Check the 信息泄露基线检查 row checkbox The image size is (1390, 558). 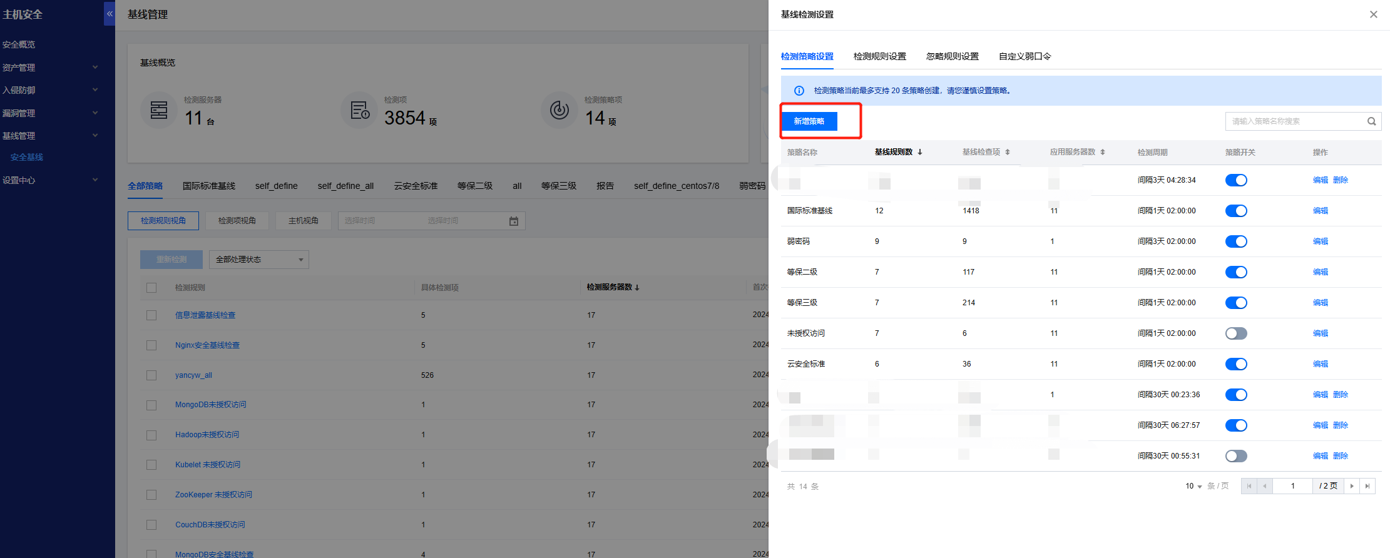click(151, 315)
